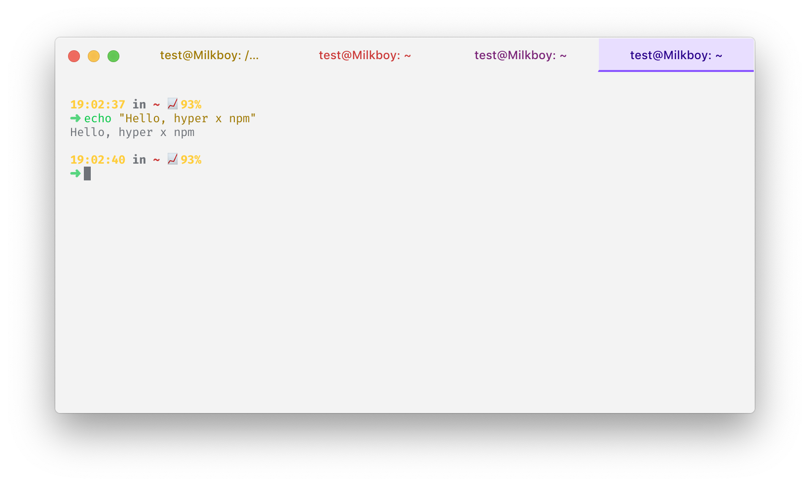Select the second test@Milkboy: ~ tab
This screenshot has height=486, width=810.
coord(365,55)
